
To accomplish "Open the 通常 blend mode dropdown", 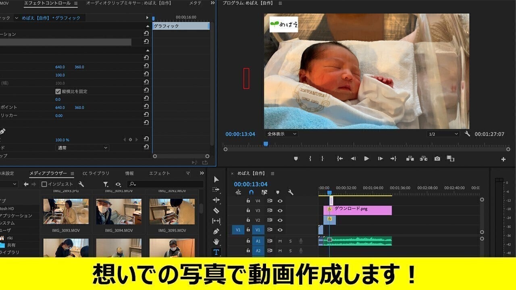I will [83, 147].
